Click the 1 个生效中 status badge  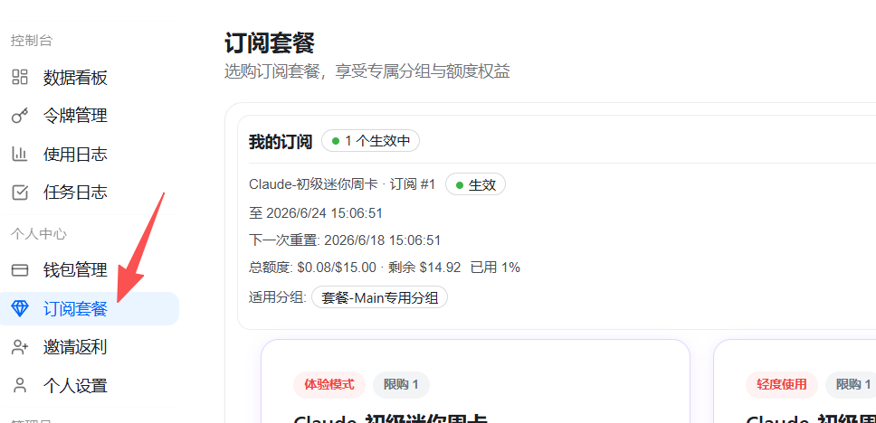(x=370, y=141)
